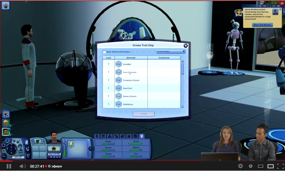The height and width of the screenshot is (171, 285).
Task: Close the Create Trait Chip dialog
Action: (186, 46)
